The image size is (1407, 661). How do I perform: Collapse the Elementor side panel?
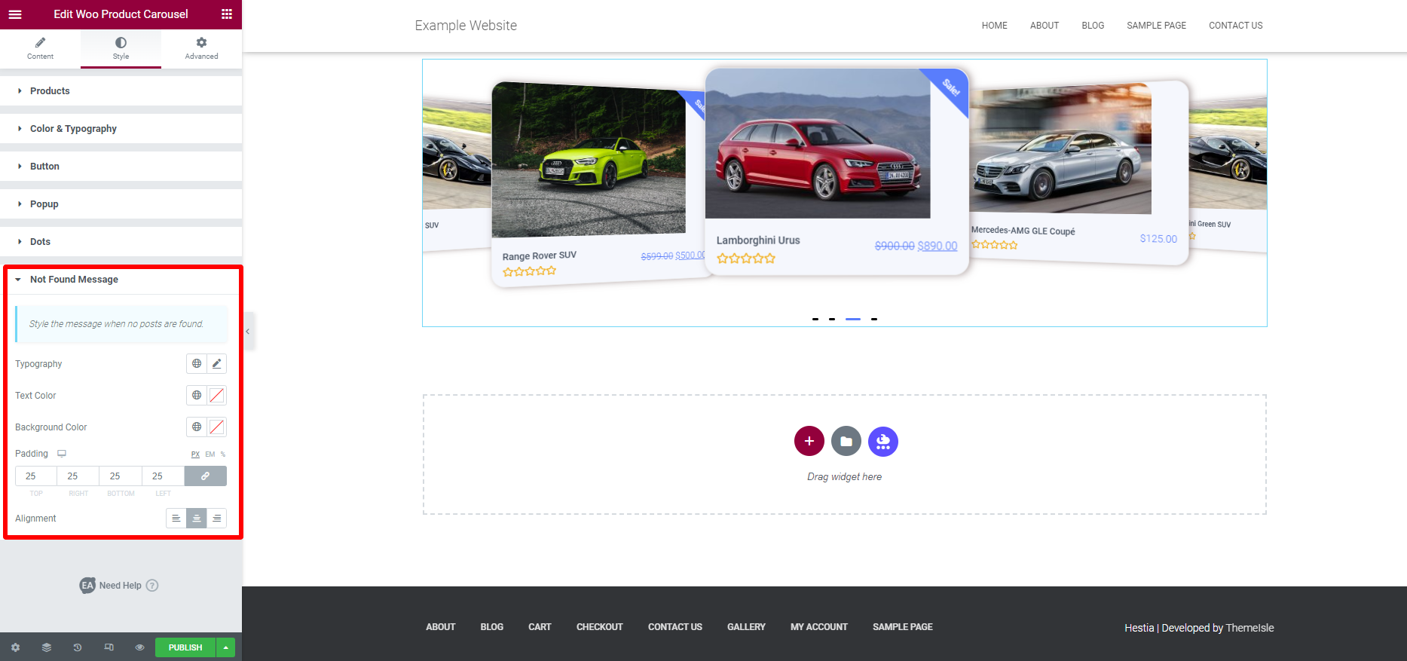click(248, 332)
